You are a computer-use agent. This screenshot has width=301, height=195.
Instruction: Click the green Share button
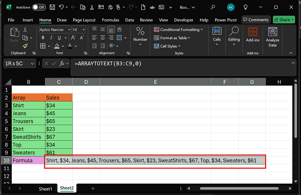(283, 20)
